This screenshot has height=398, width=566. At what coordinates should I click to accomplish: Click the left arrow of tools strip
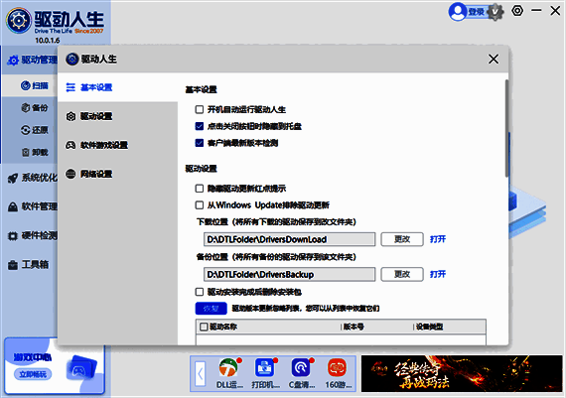[201, 374]
